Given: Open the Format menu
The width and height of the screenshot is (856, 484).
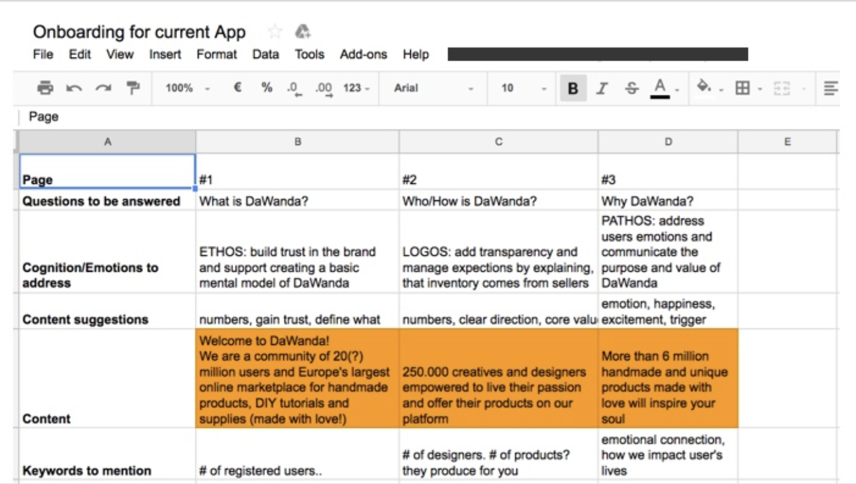Looking at the screenshot, I should pos(216,54).
